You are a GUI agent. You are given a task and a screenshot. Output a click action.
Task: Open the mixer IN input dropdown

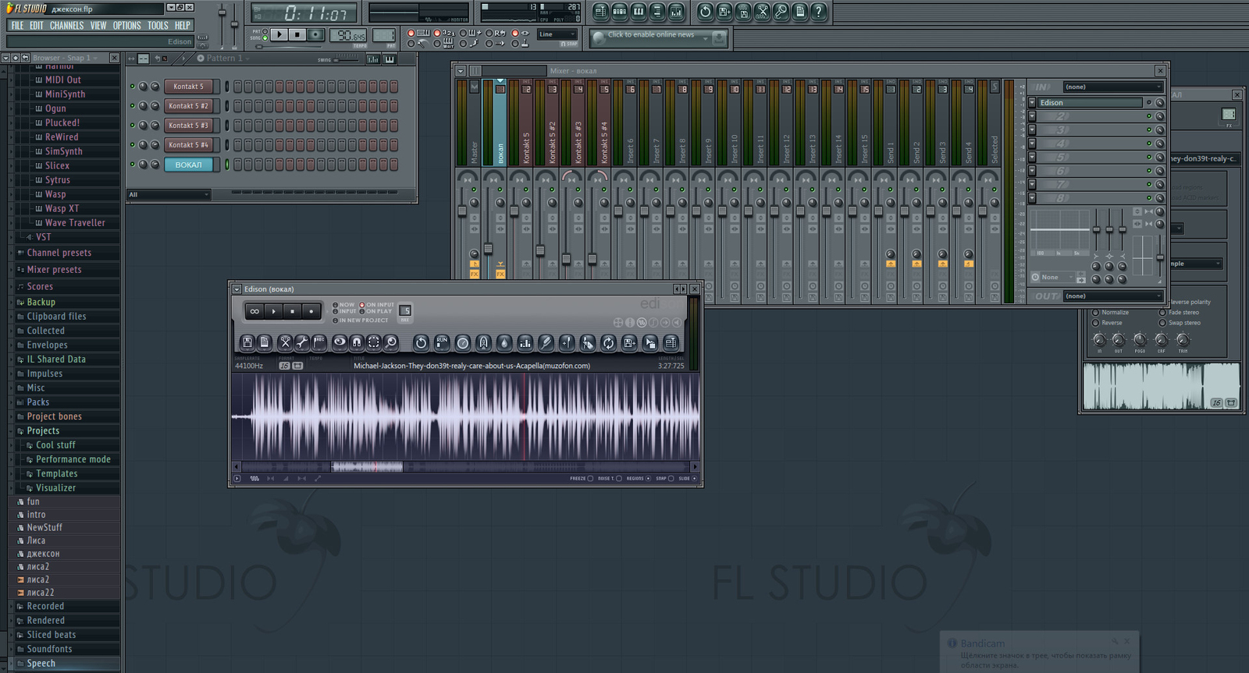click(x=1112, y=87)
